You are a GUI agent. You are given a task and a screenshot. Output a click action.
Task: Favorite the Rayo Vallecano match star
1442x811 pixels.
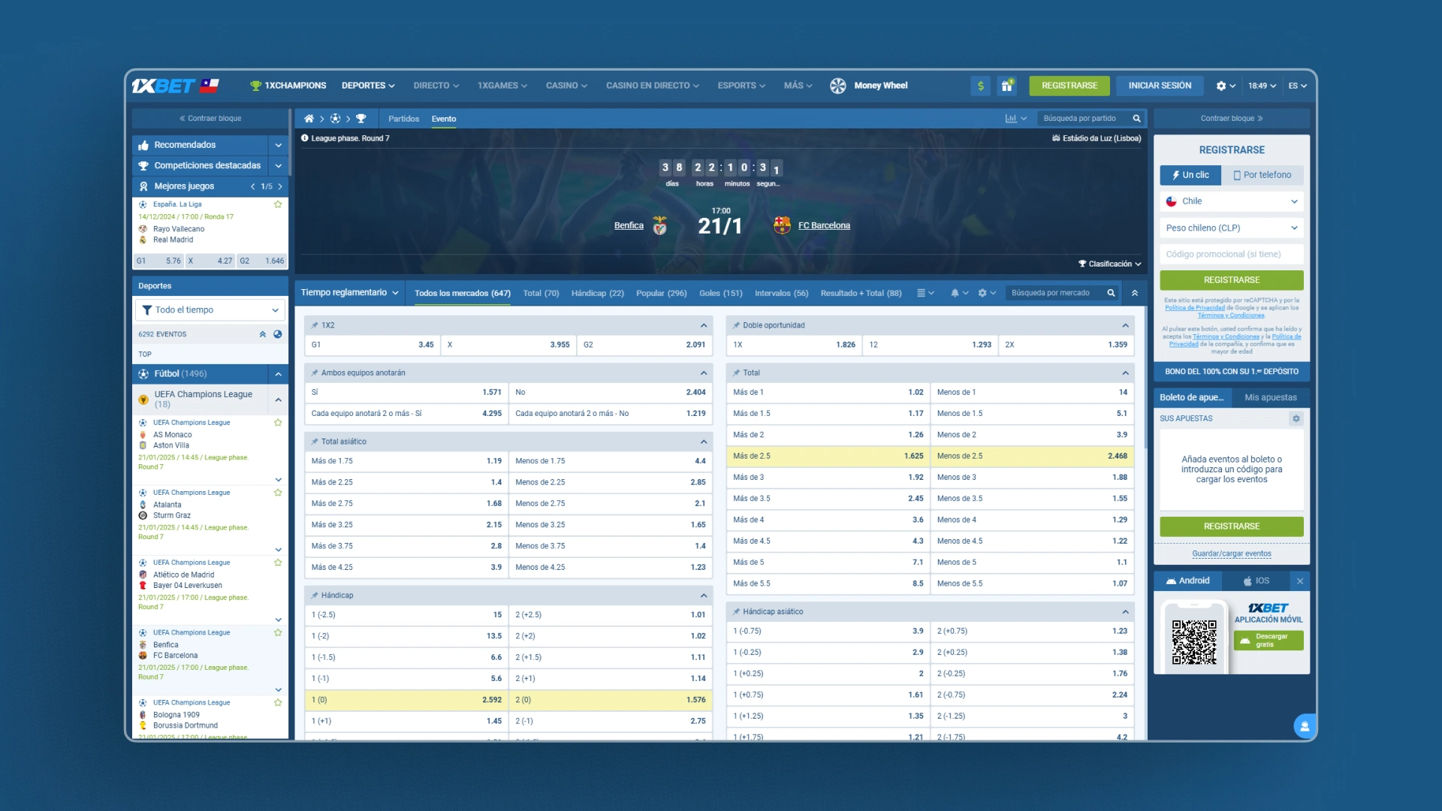pyautogui.click(x=278, y=204)
